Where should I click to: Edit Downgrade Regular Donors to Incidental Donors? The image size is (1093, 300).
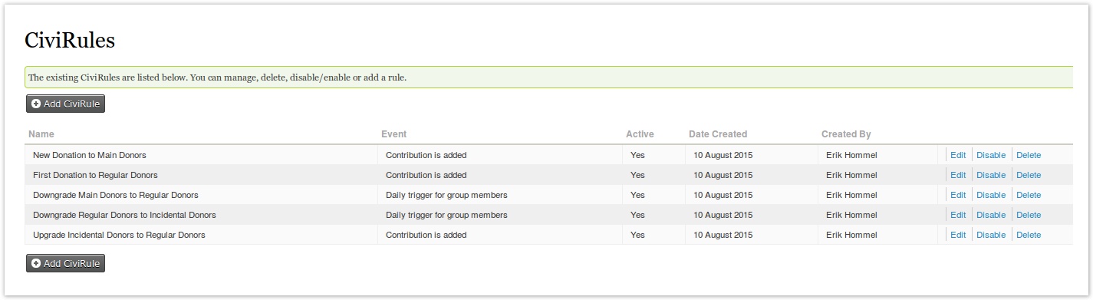[958, 215]
